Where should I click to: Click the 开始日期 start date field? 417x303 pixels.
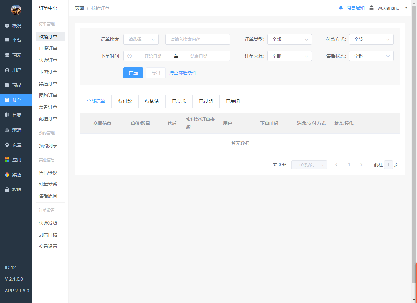point(153,56)
